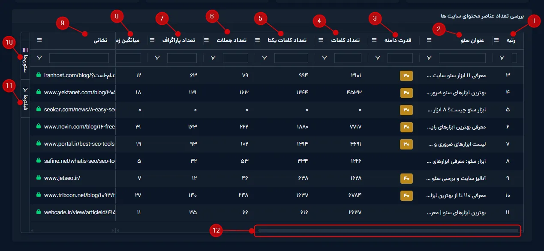The width and height of the screenshot is (544, 251).
Task: Open the webcade.ir/view/articleid address link
Action: 80,212
